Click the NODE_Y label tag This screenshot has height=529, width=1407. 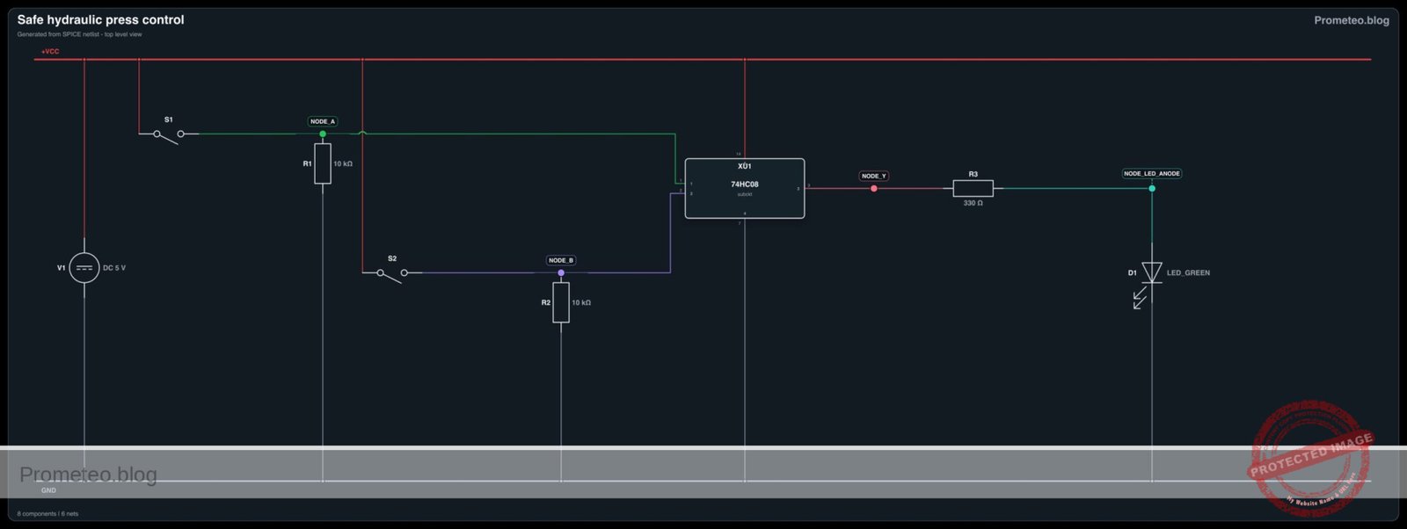pos(873,176)
